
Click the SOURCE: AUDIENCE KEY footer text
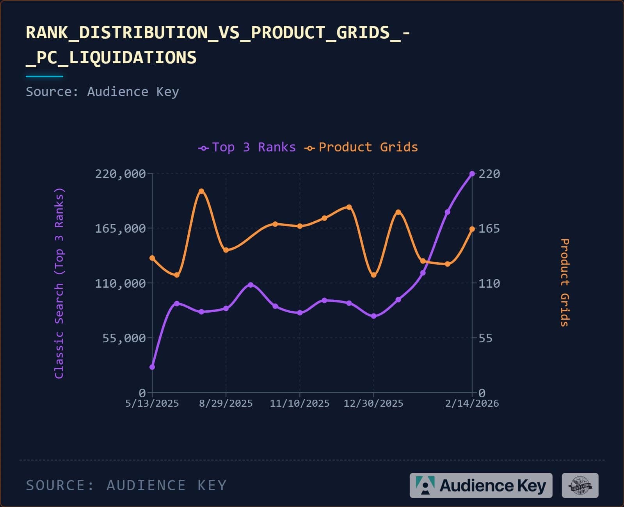pyautogui.click(x=126, y=486)
